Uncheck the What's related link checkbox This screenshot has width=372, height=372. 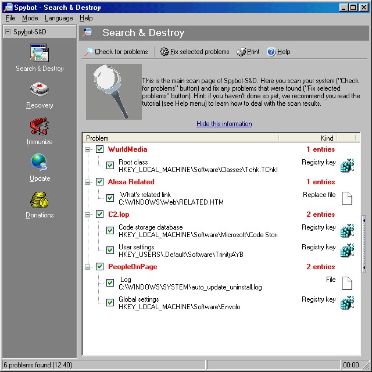(110, 198)
